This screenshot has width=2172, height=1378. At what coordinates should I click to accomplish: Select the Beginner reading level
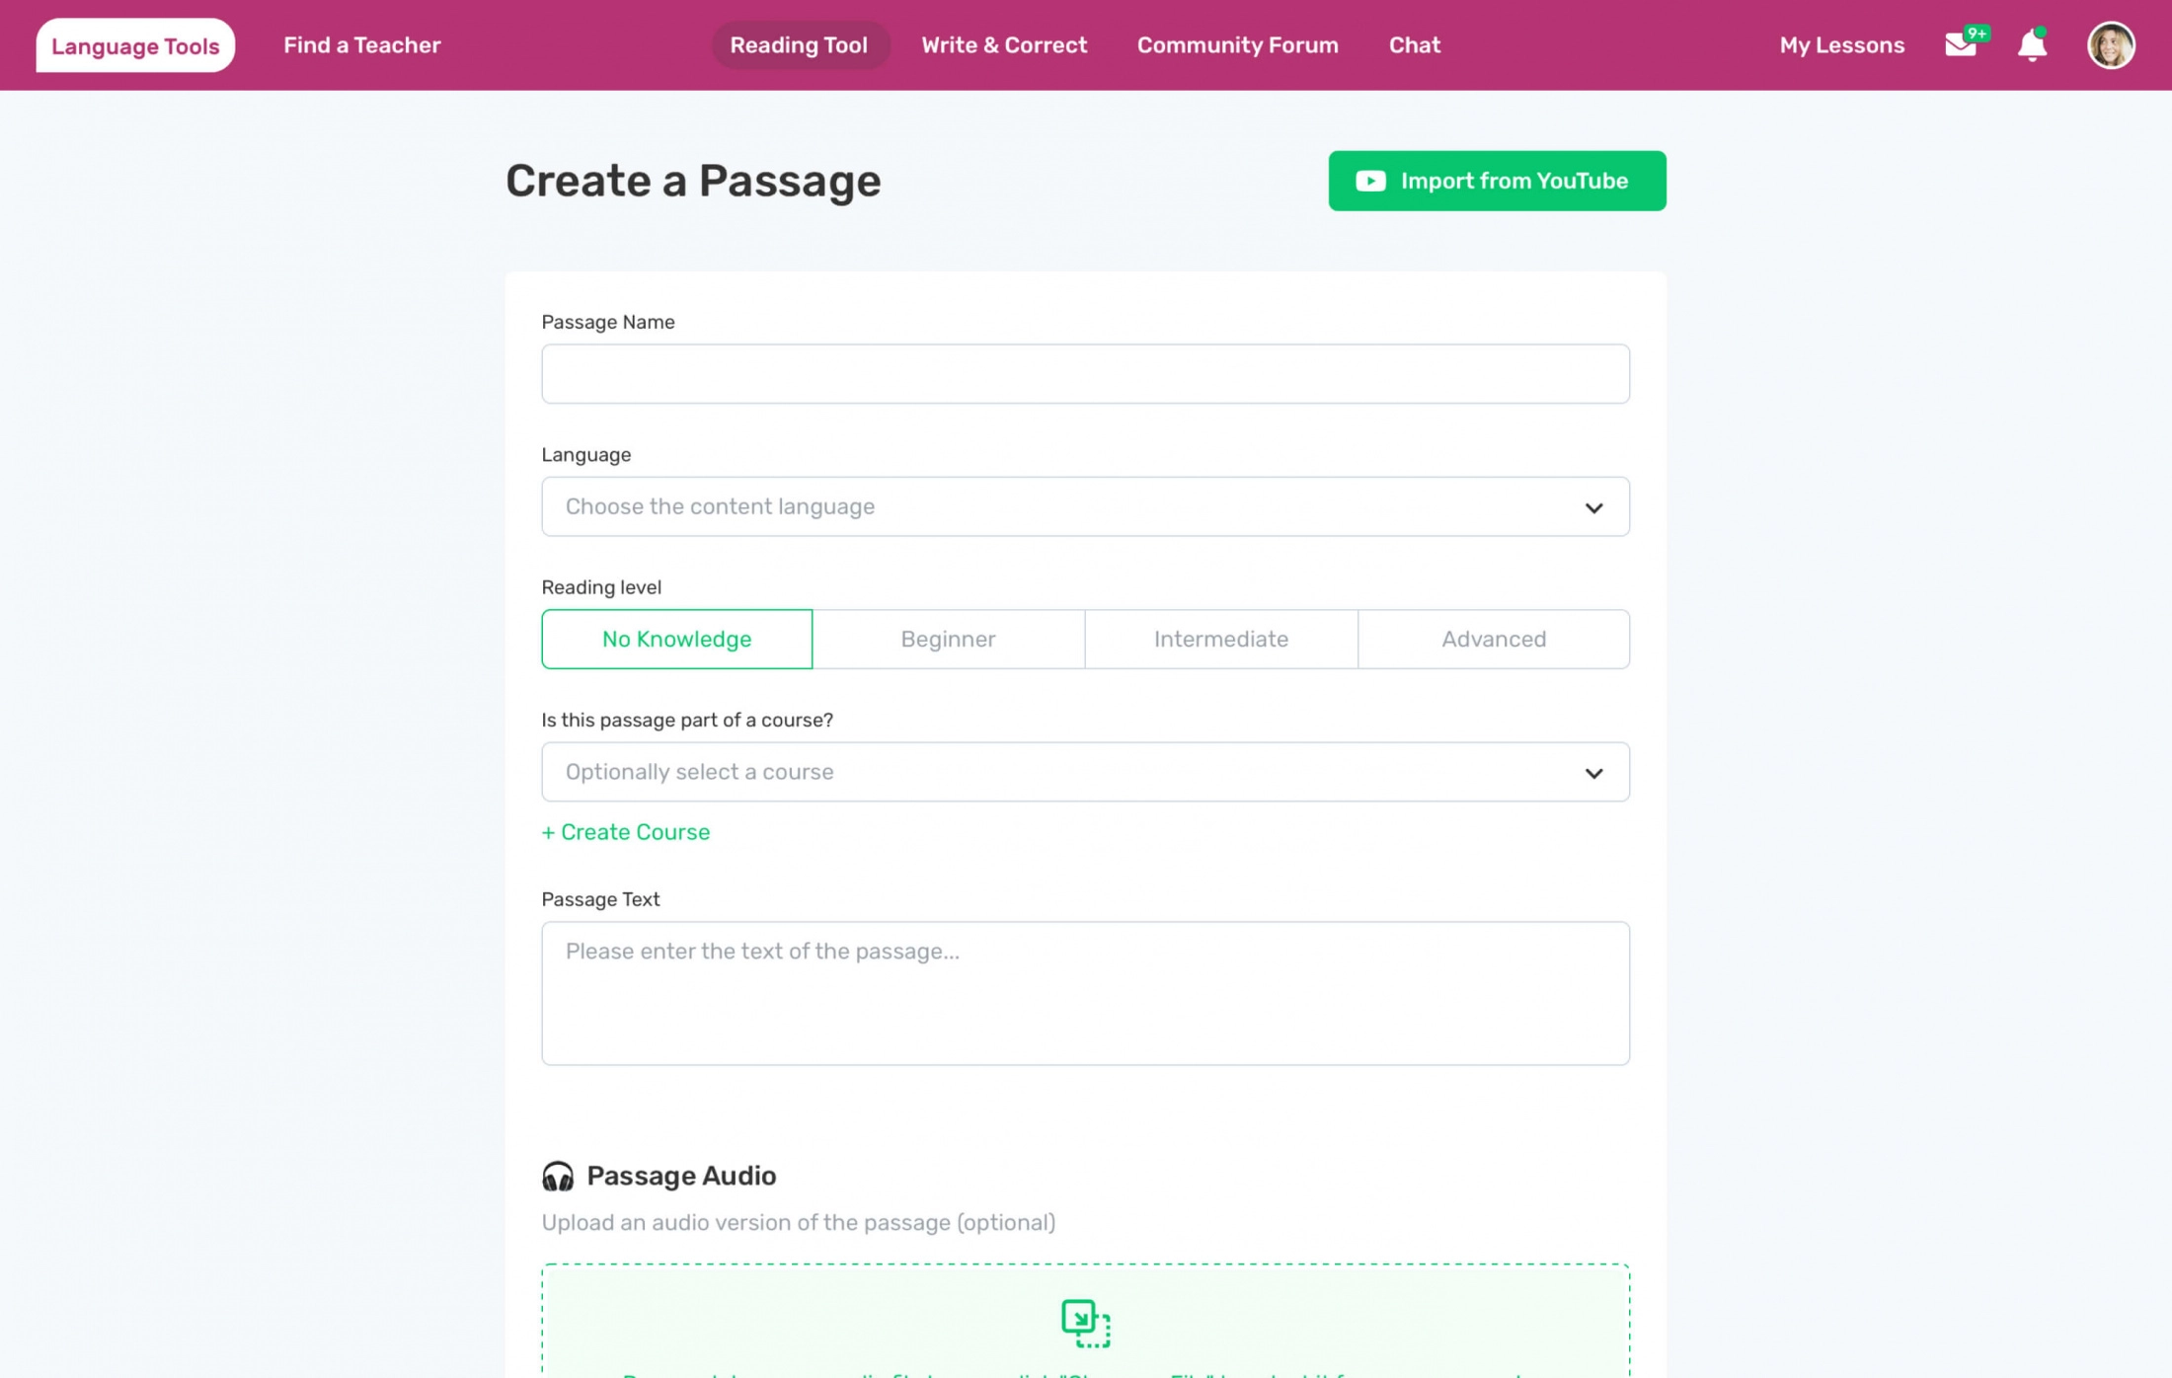(948, 639)
